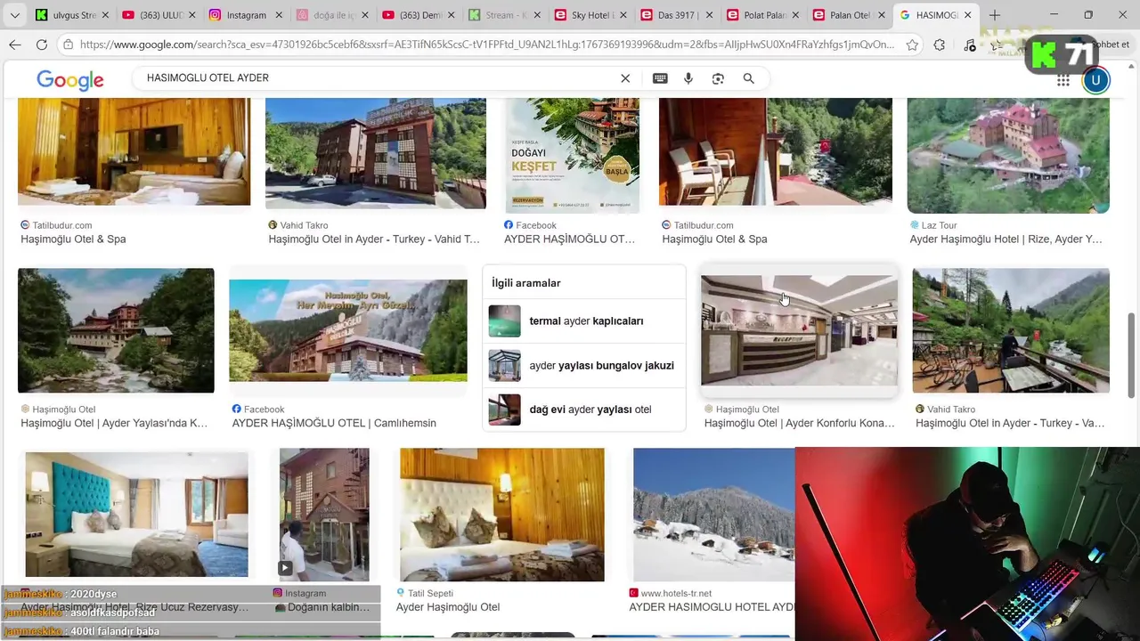The width and height of the screenshot is (1140, 641).
Task: Click the Laz Tour source label
Action: 939,225
